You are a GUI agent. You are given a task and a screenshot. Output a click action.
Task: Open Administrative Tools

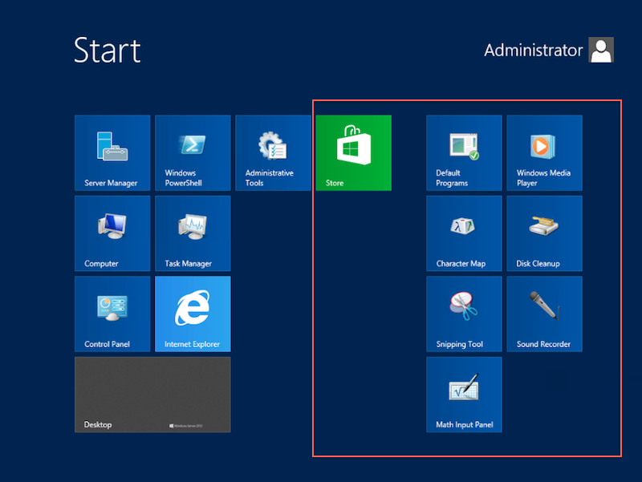tap(273, 152)
